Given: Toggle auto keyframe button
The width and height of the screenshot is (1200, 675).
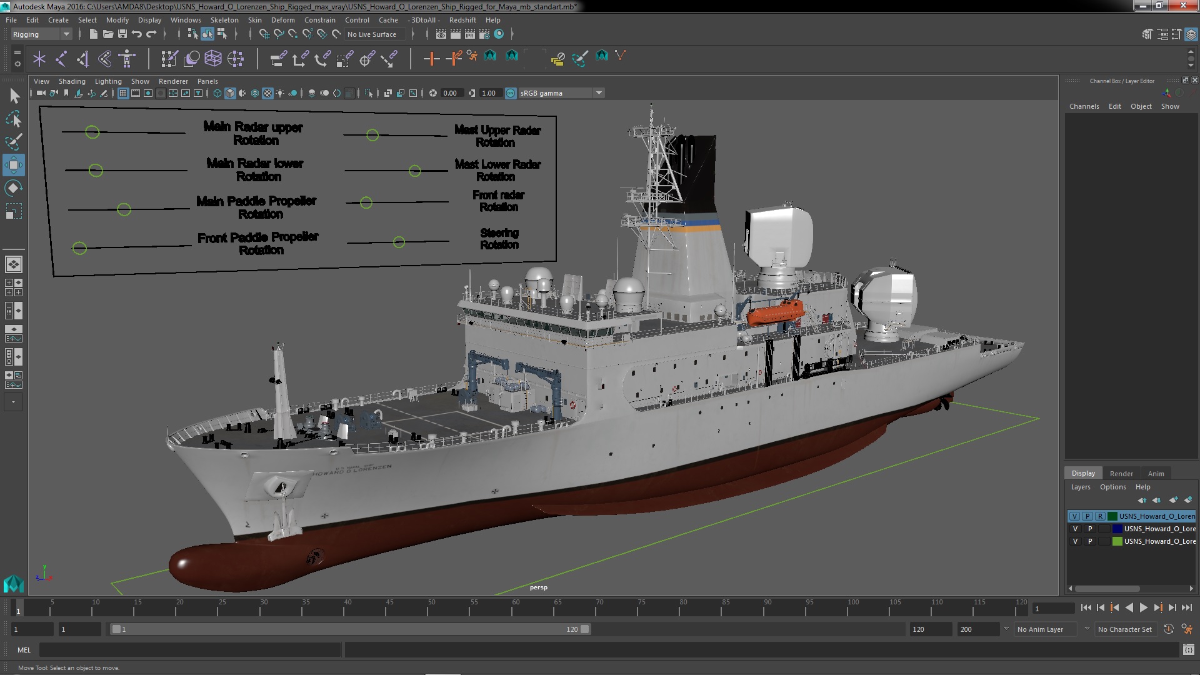Looking at the screenshot, I should tap(1168, 629).
